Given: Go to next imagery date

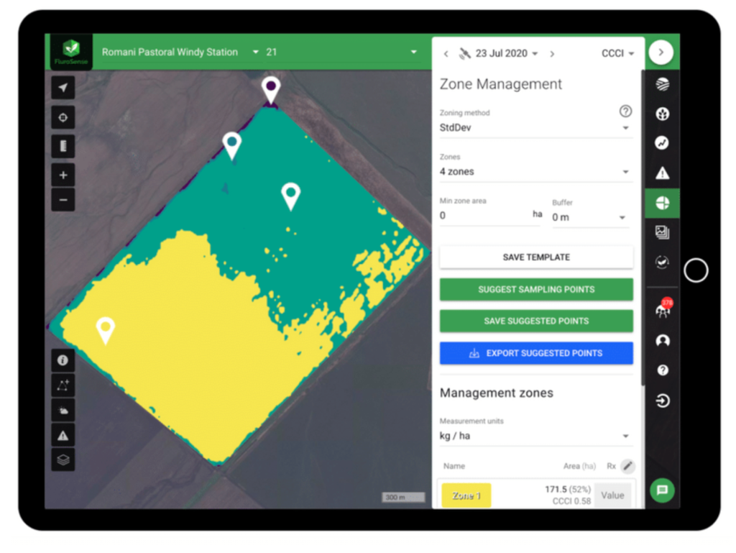Looking at the screenshot, I should pos(552,54).
